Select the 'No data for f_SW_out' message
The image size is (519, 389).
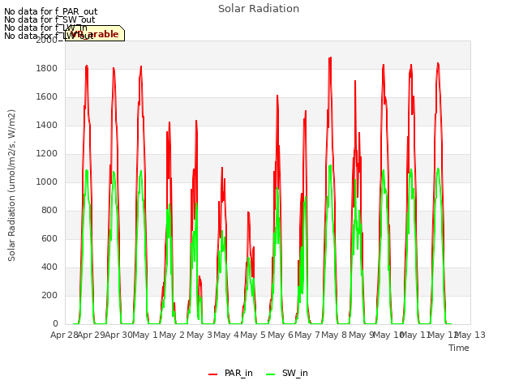pos(49,19)
